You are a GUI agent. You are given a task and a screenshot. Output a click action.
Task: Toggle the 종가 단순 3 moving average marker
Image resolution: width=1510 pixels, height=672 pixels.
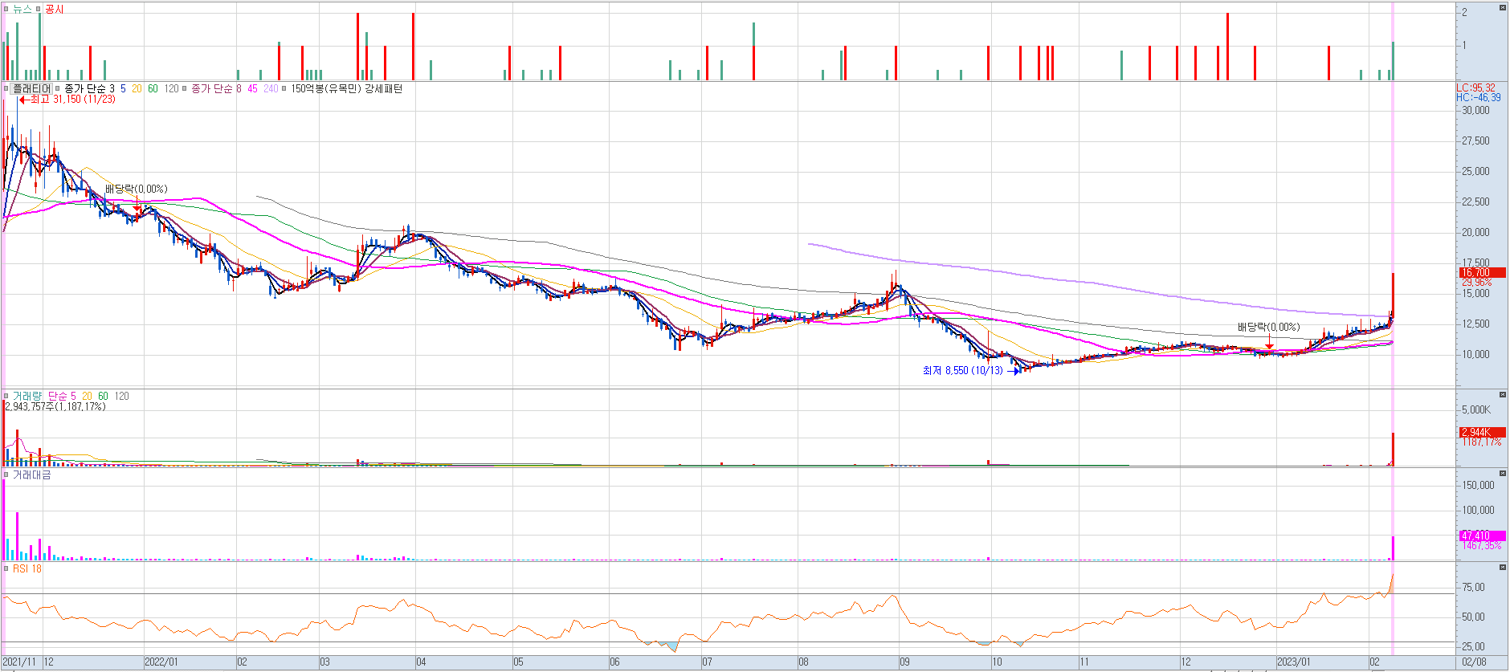tap(58, 89)
